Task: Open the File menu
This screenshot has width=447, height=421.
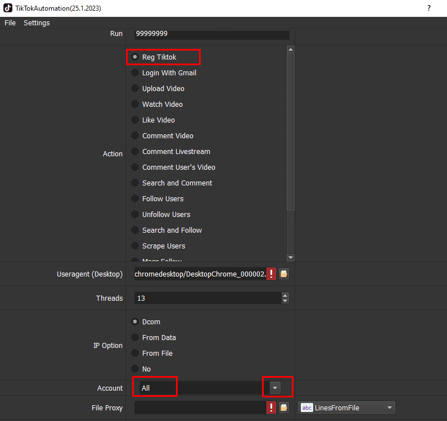Action: (x=10, y=23)
